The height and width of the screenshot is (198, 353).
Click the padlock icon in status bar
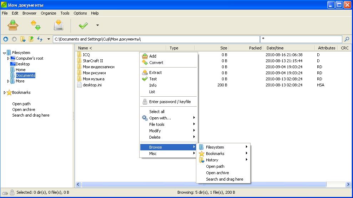[12, 192]
